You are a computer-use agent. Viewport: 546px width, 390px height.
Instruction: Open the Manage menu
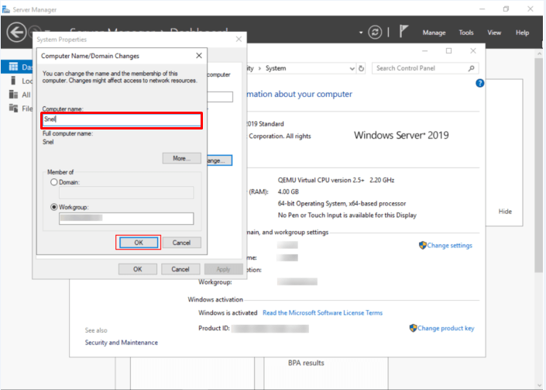pos(434,33)
